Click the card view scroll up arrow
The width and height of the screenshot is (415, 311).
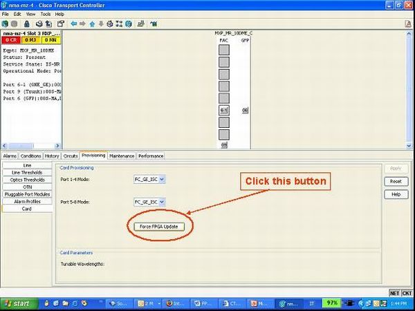click(409, 34)
